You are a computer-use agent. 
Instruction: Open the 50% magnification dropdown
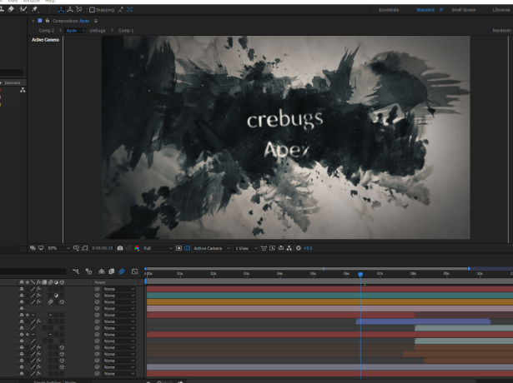[58, 248]
